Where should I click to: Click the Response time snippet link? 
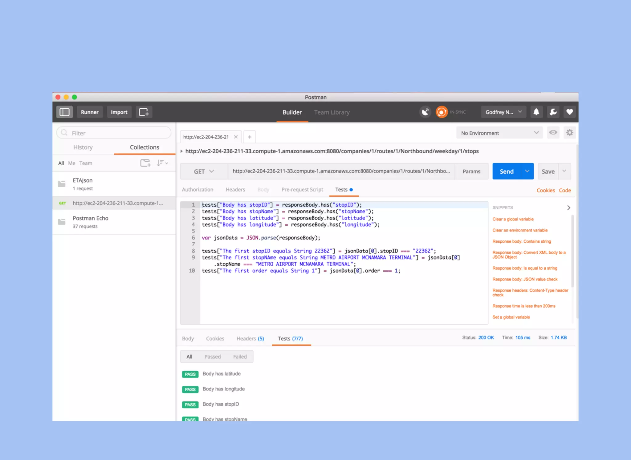(x=523, y=306)
